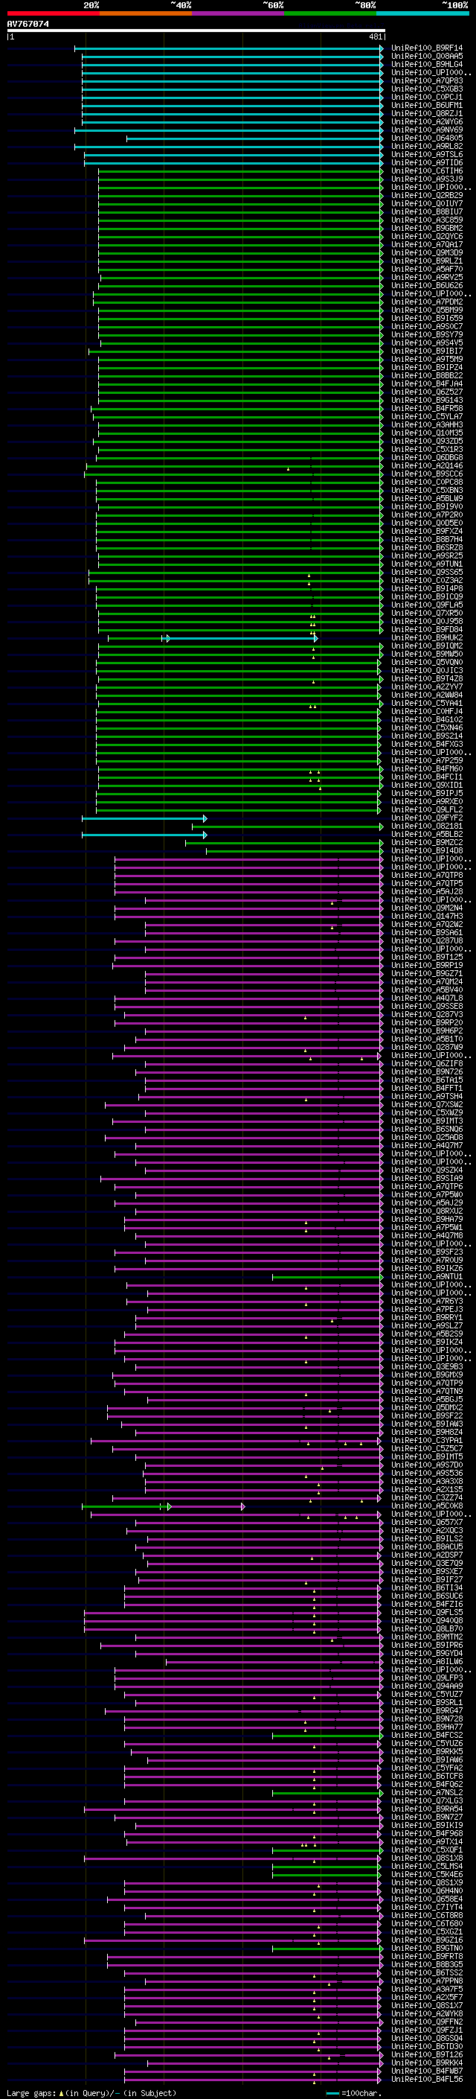The image size is (476, 2099).
Task: Click the UniRef100_Q8RZJ1 label
Action: coord(427,113)
